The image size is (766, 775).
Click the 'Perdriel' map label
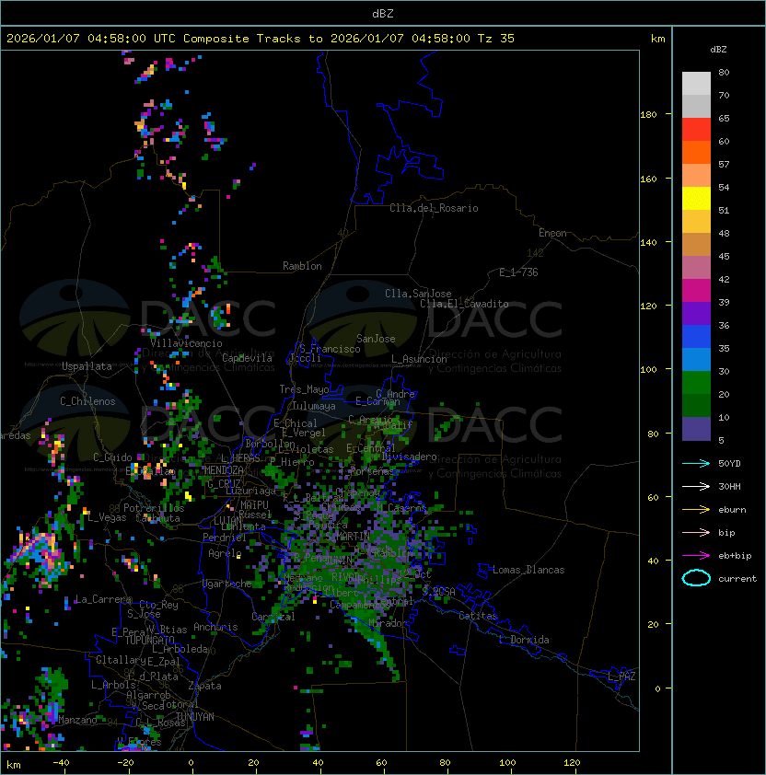(x=224, y=538)
